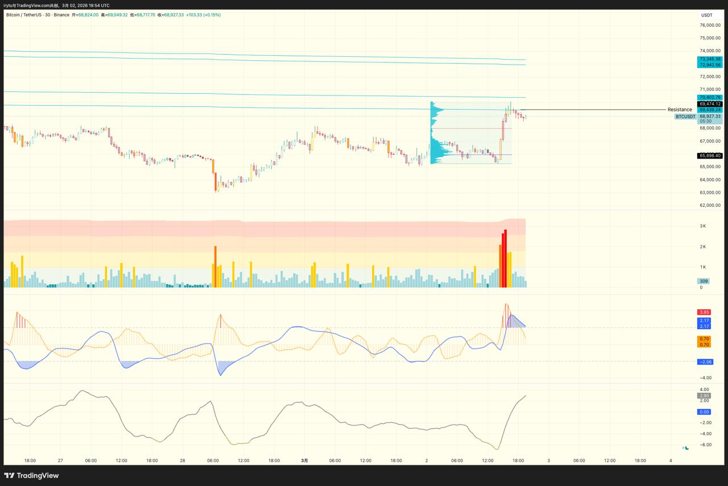The image size is (728, 486).
Task: Click the 70,402.76 cyan price label
Action: pos(710,98)
